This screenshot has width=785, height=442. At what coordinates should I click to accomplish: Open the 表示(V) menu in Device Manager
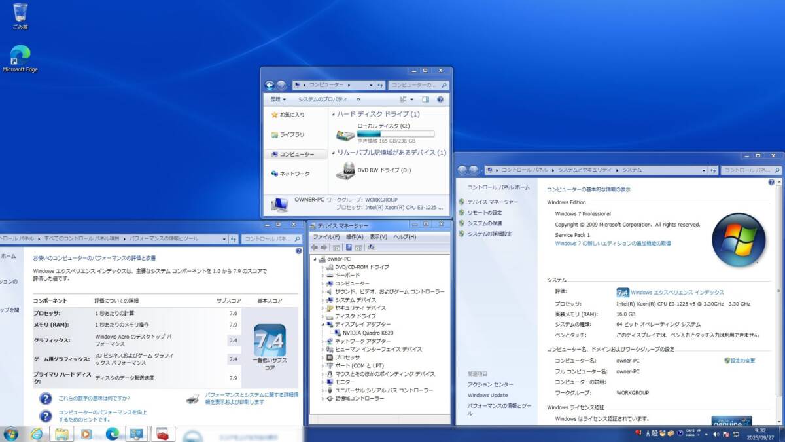pyautogui.click(x=378, y=236)
